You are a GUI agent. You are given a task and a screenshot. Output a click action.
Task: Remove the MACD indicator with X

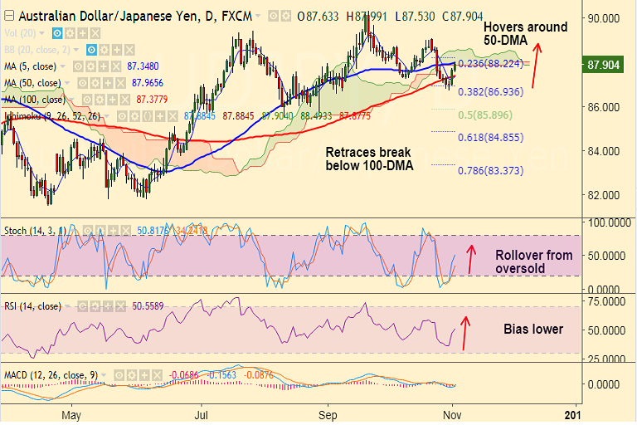pos(157,375)
